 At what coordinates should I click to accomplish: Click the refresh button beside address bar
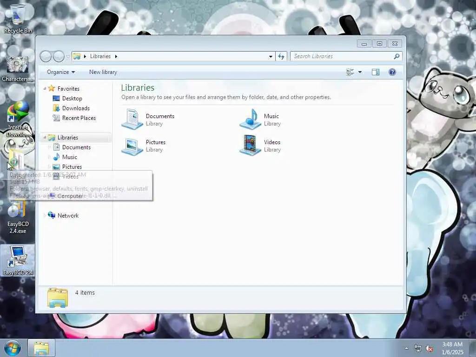click(281, 56)
